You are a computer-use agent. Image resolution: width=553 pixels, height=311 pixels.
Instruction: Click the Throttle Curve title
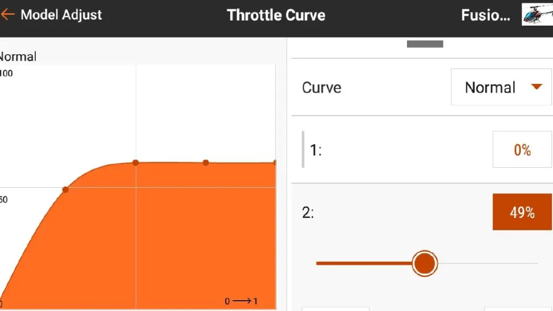tap(276, 15)
